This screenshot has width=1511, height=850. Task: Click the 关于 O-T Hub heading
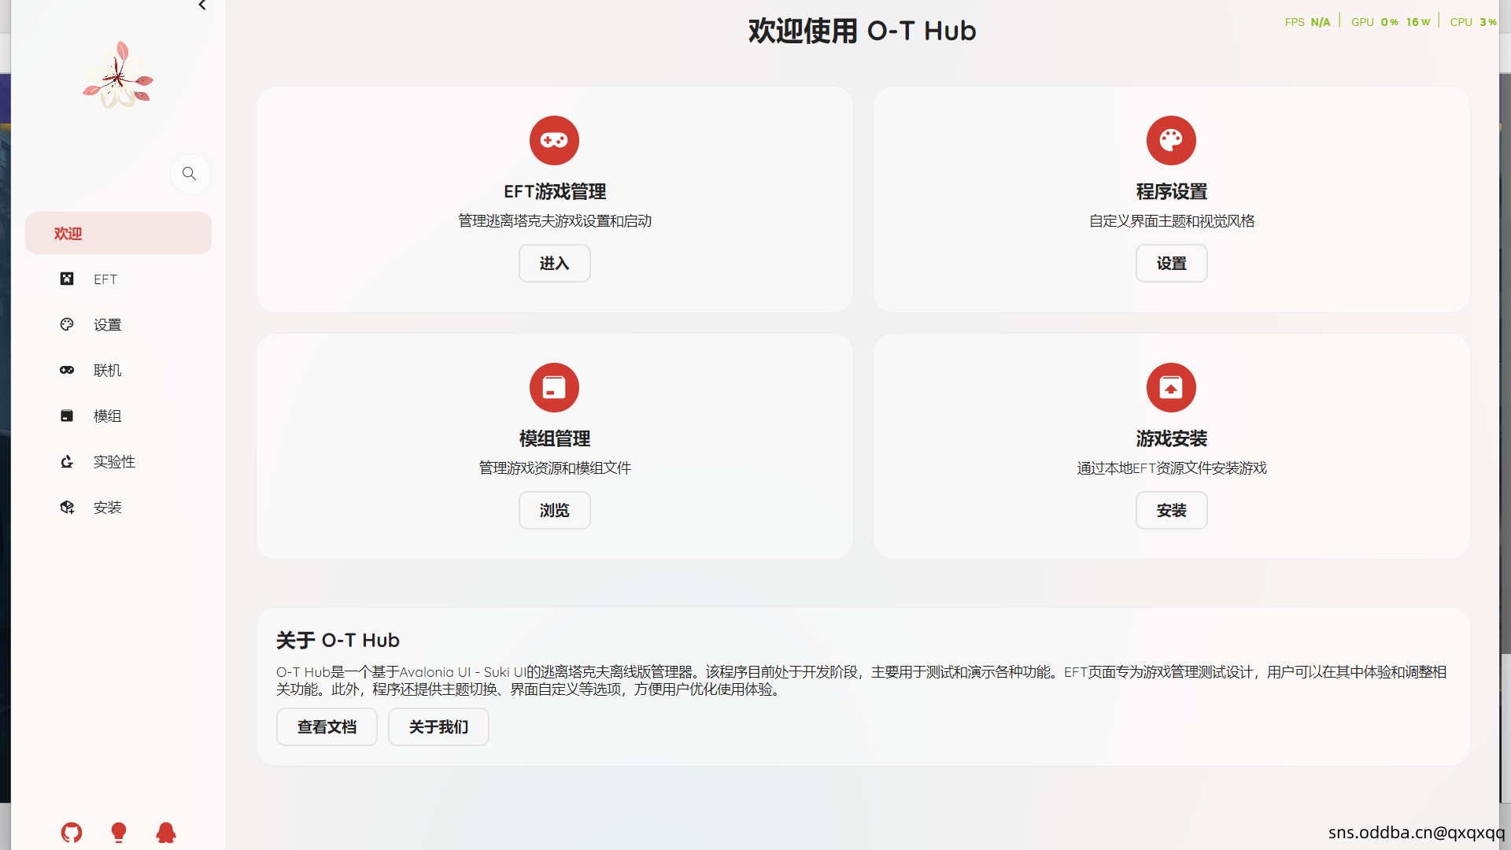[x=338, y=641]
